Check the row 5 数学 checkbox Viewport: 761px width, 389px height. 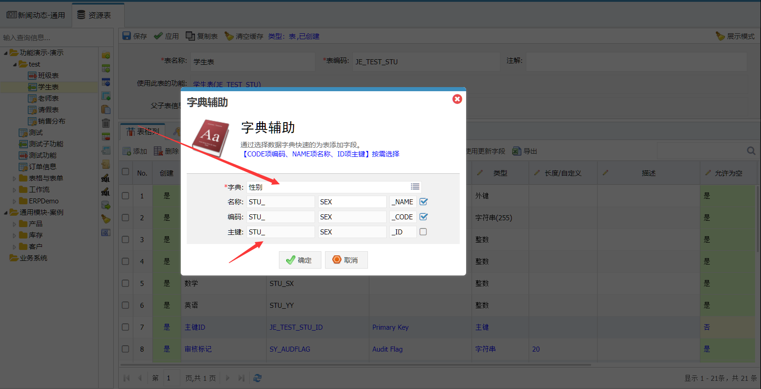click(126, 283)
